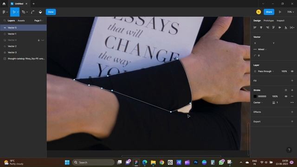
Task: Select the Pen tool
Action: click(x=24, y=12)
